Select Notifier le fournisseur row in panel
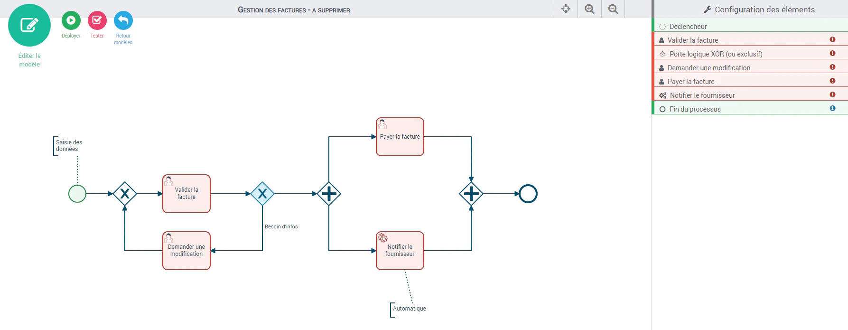This screenshot has height=330, width=848. [x=750, y=95]
